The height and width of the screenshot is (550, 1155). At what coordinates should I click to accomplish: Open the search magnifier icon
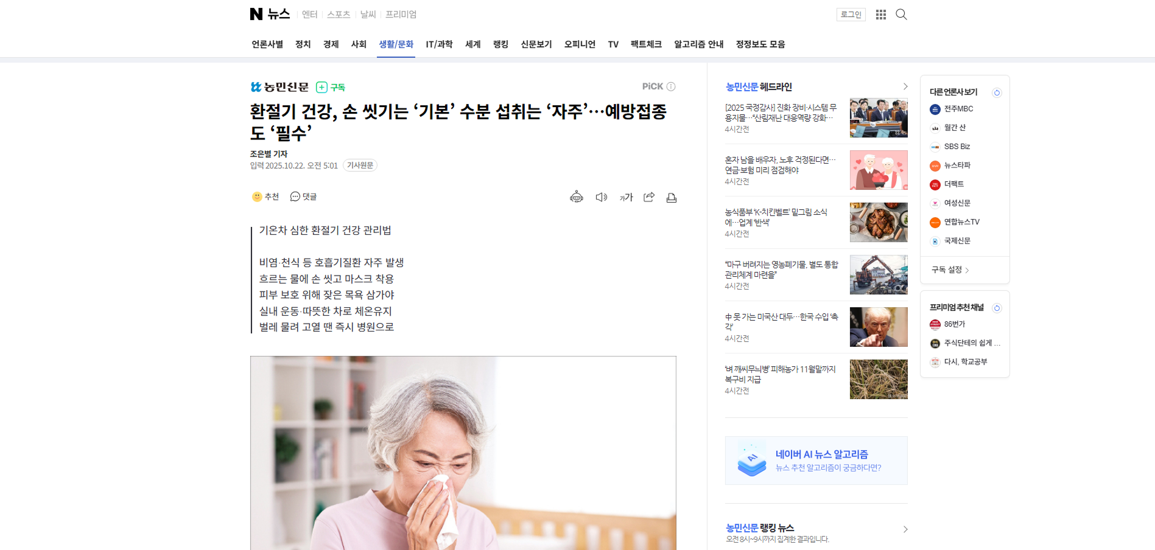[901, 15]
